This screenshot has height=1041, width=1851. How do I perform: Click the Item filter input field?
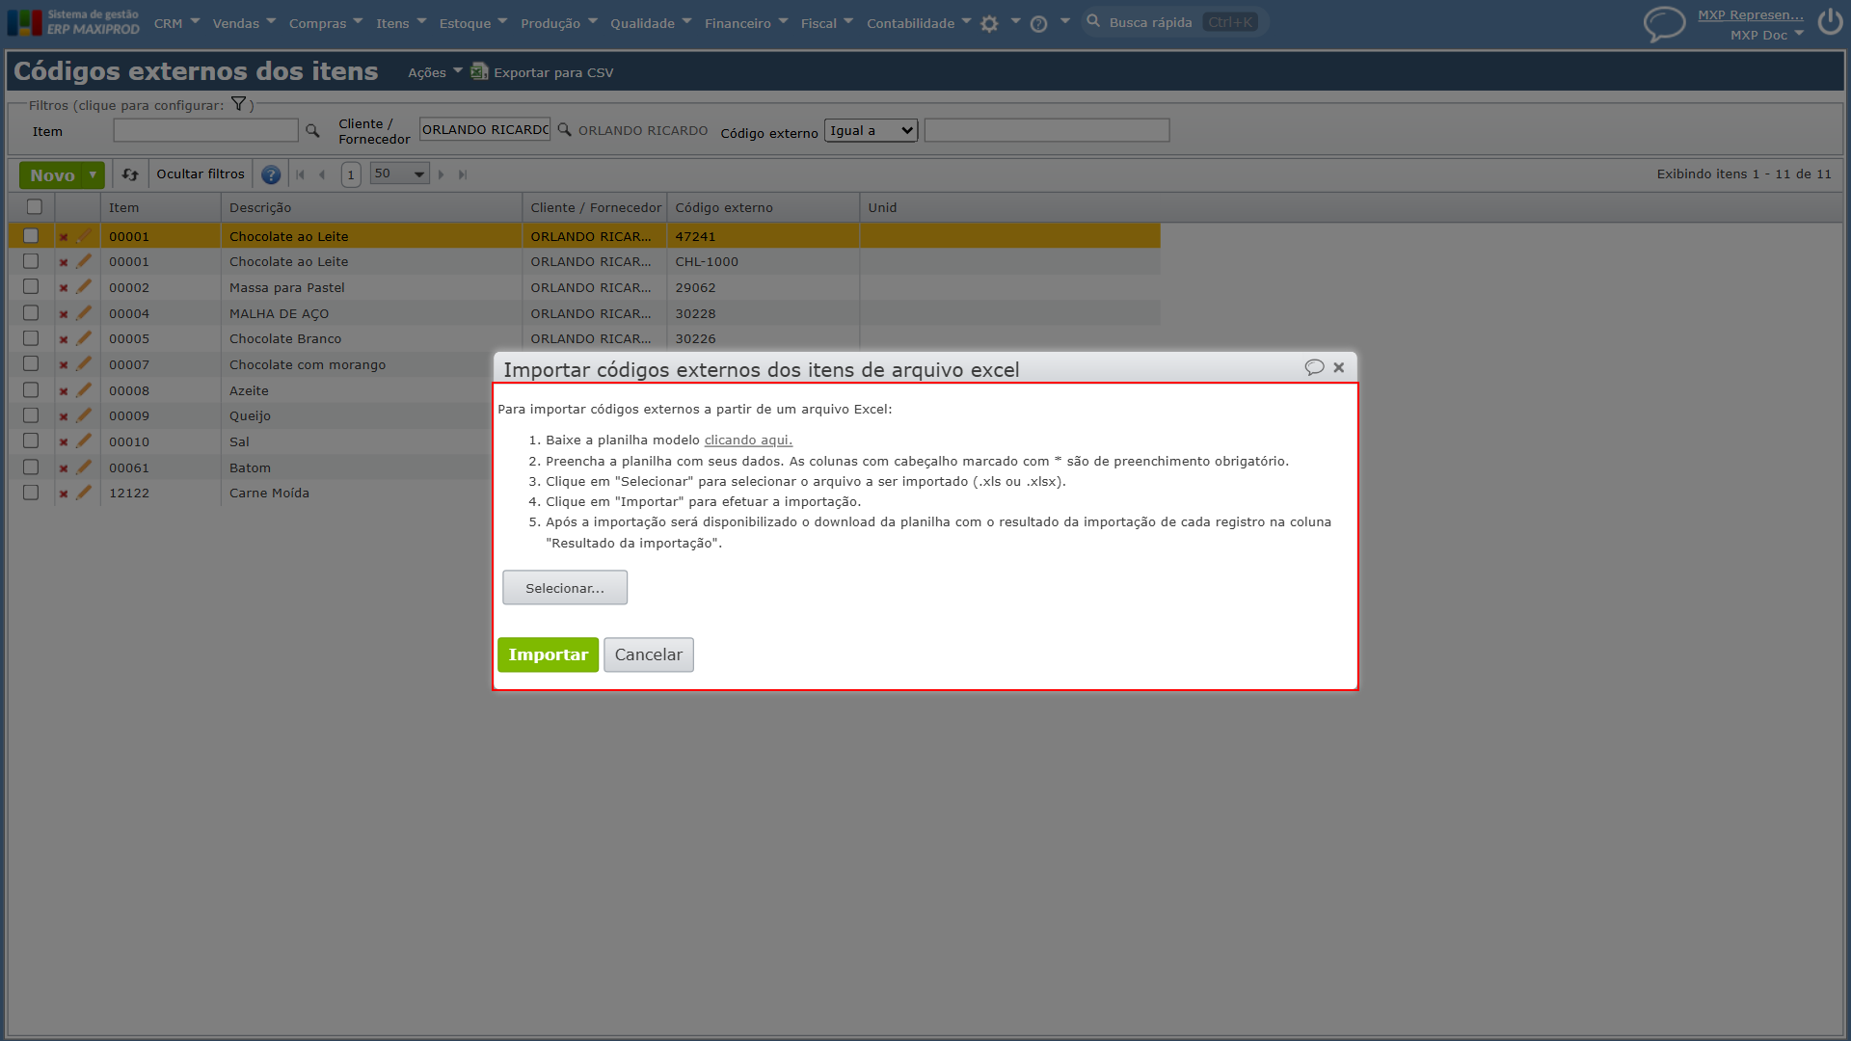coord(206,130)
